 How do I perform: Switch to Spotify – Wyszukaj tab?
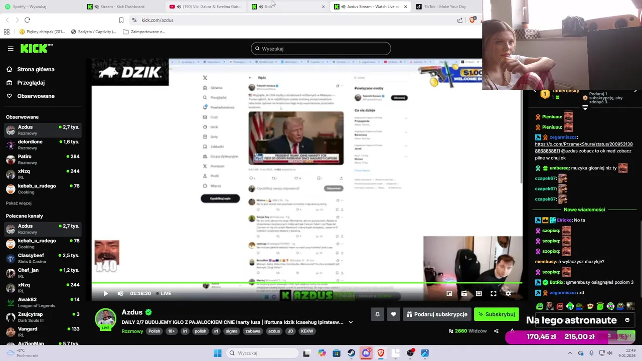pyautogui.click(x=40, y=7)
